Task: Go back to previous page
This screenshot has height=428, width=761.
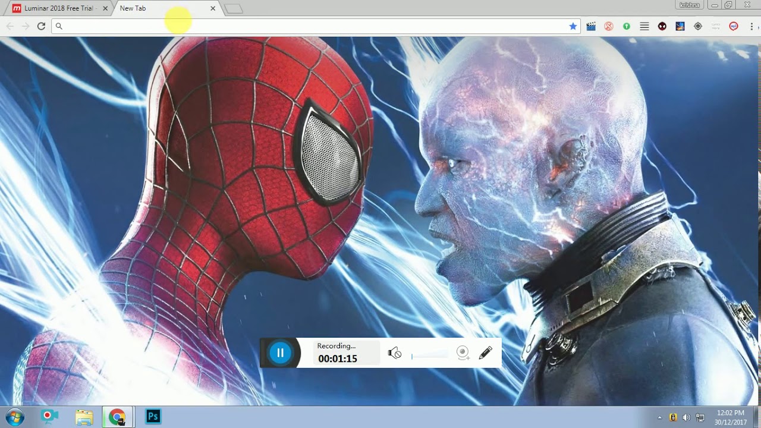Action: [10, 26]
